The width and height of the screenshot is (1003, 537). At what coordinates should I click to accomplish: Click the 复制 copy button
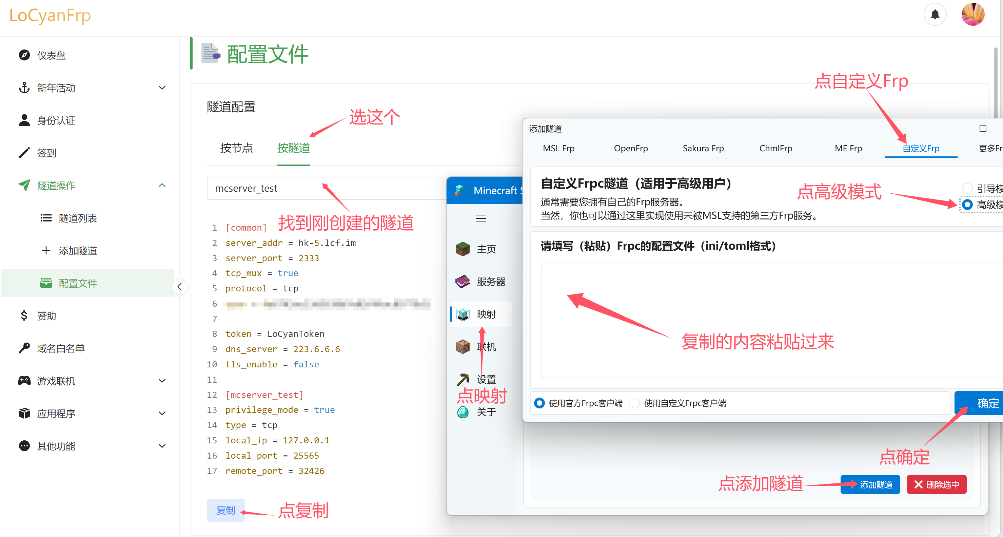click(x=225, y=510)
